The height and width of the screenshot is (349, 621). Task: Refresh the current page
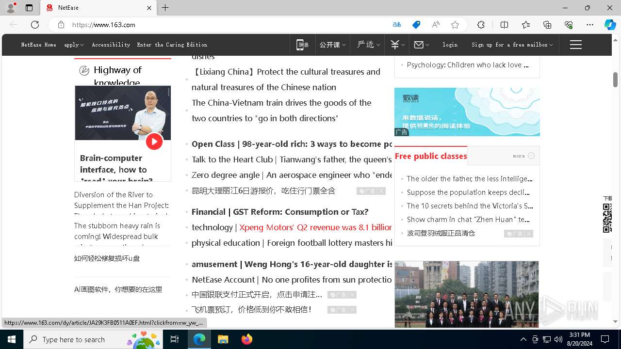pos(35,25)
